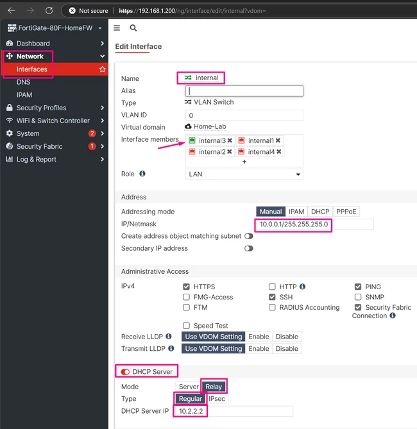Open FortiGate-80F-HomeFW device dropdown

pyautogui.click(x=100, y=28)
